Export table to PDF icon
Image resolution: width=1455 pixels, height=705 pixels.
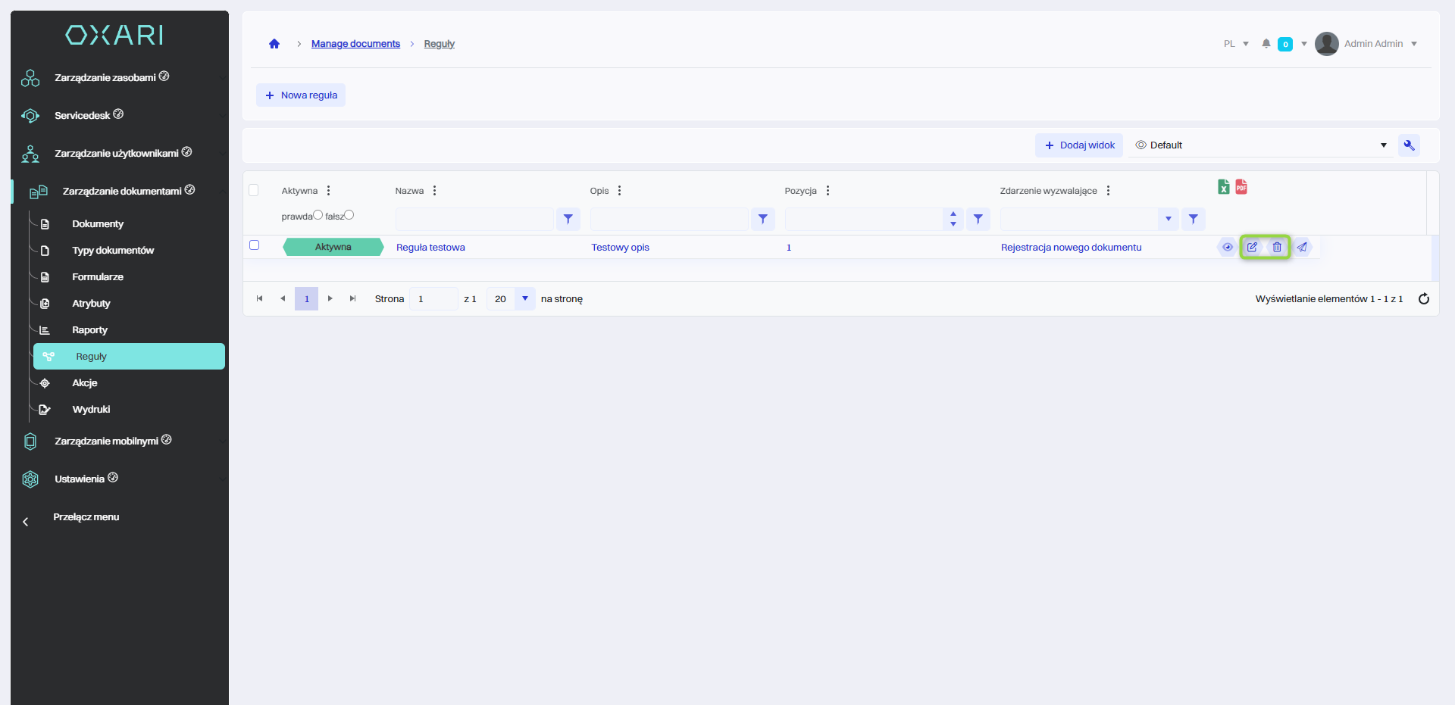pos(1241,187)
